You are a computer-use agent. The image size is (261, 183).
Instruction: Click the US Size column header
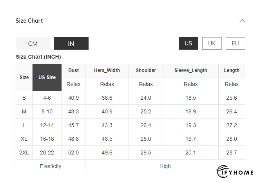(47, 77)
